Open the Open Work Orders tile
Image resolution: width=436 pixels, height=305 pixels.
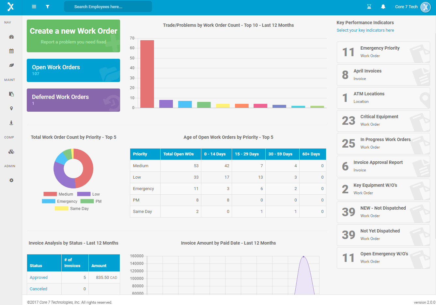73,70
